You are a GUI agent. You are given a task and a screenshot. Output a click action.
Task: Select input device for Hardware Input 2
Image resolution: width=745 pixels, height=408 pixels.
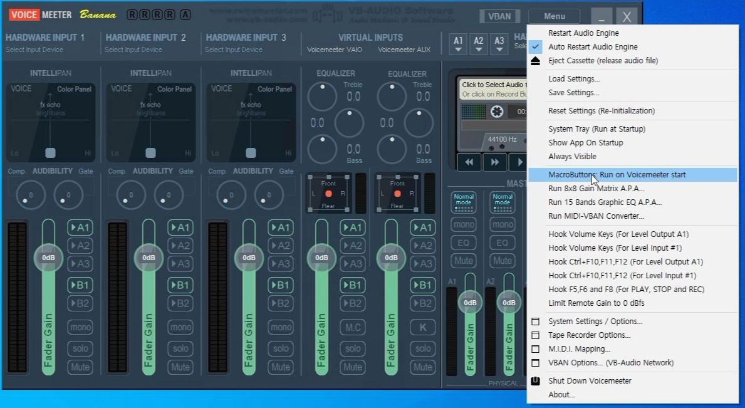tap(133, 50)
